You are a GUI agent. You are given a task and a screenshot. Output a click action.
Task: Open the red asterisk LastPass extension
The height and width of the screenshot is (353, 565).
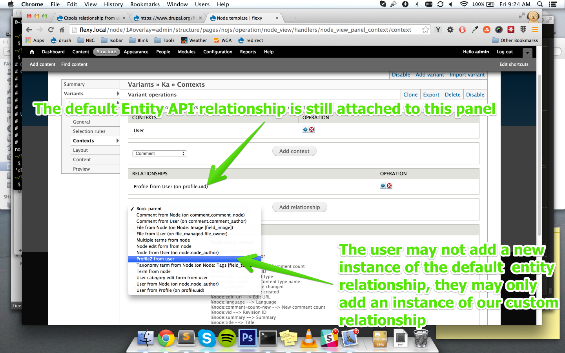click(x=511, y=30)
